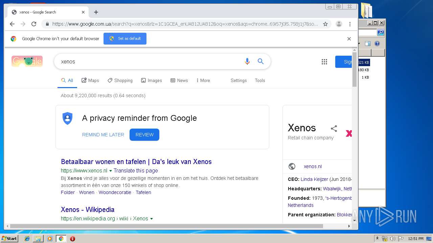433x243 pixels.
Task: Open search Settings
Action: pyautogui.click(x=239, y=81)
